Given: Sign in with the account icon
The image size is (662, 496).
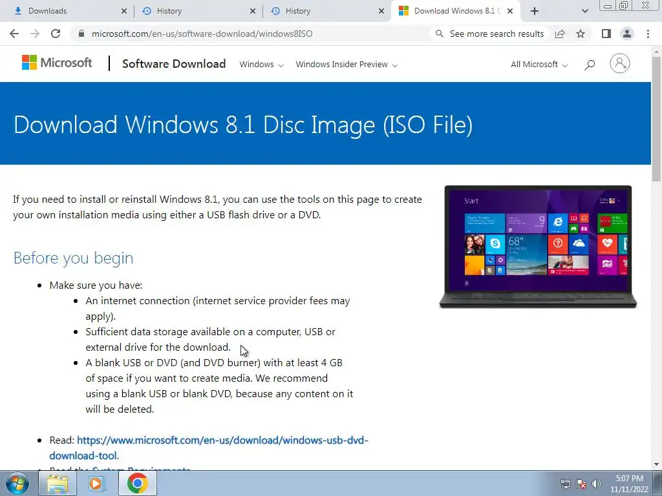Looking at the screenshot, I should pos(620,64).
